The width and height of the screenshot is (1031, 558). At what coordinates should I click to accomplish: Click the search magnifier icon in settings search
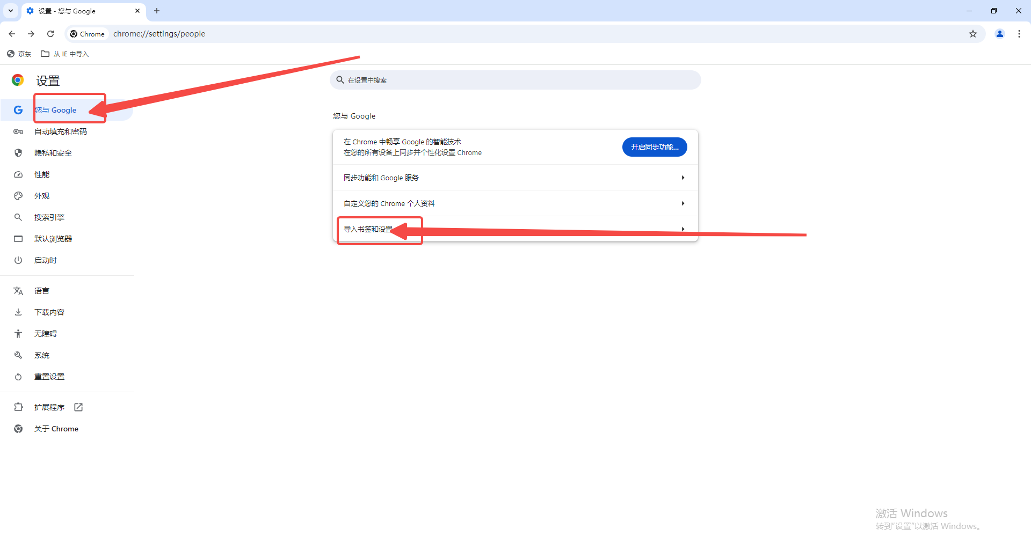[x=340, y=80]
